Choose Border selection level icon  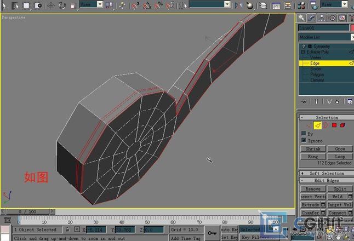[326, 125]
